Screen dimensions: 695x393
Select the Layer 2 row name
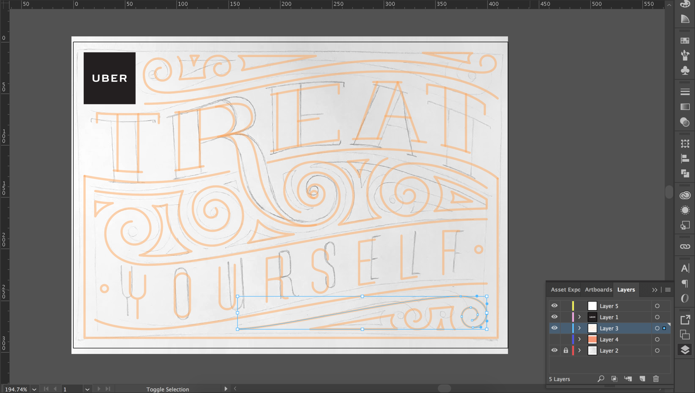(609, 350)
